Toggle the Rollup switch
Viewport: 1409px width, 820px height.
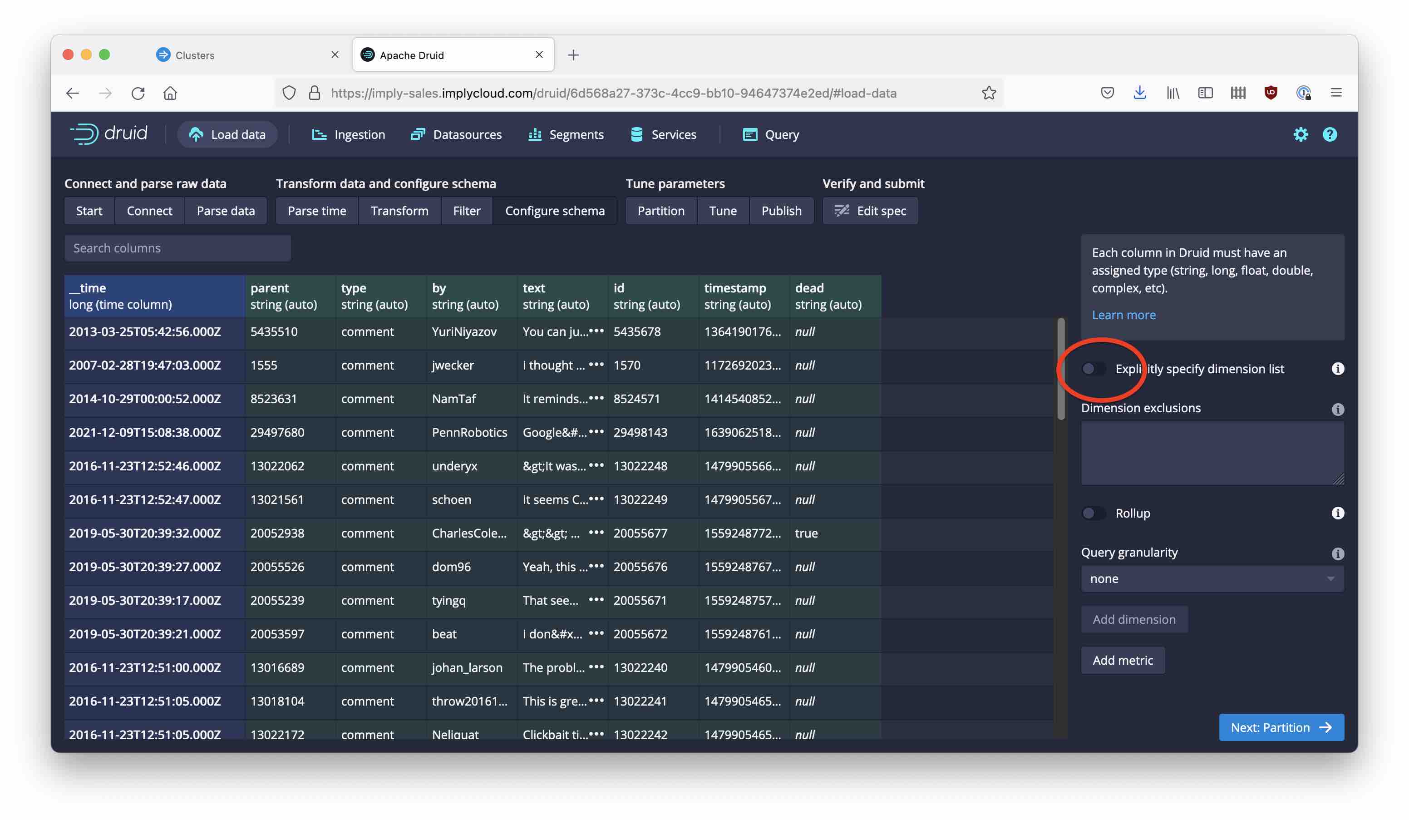(x=1093, y=513)
